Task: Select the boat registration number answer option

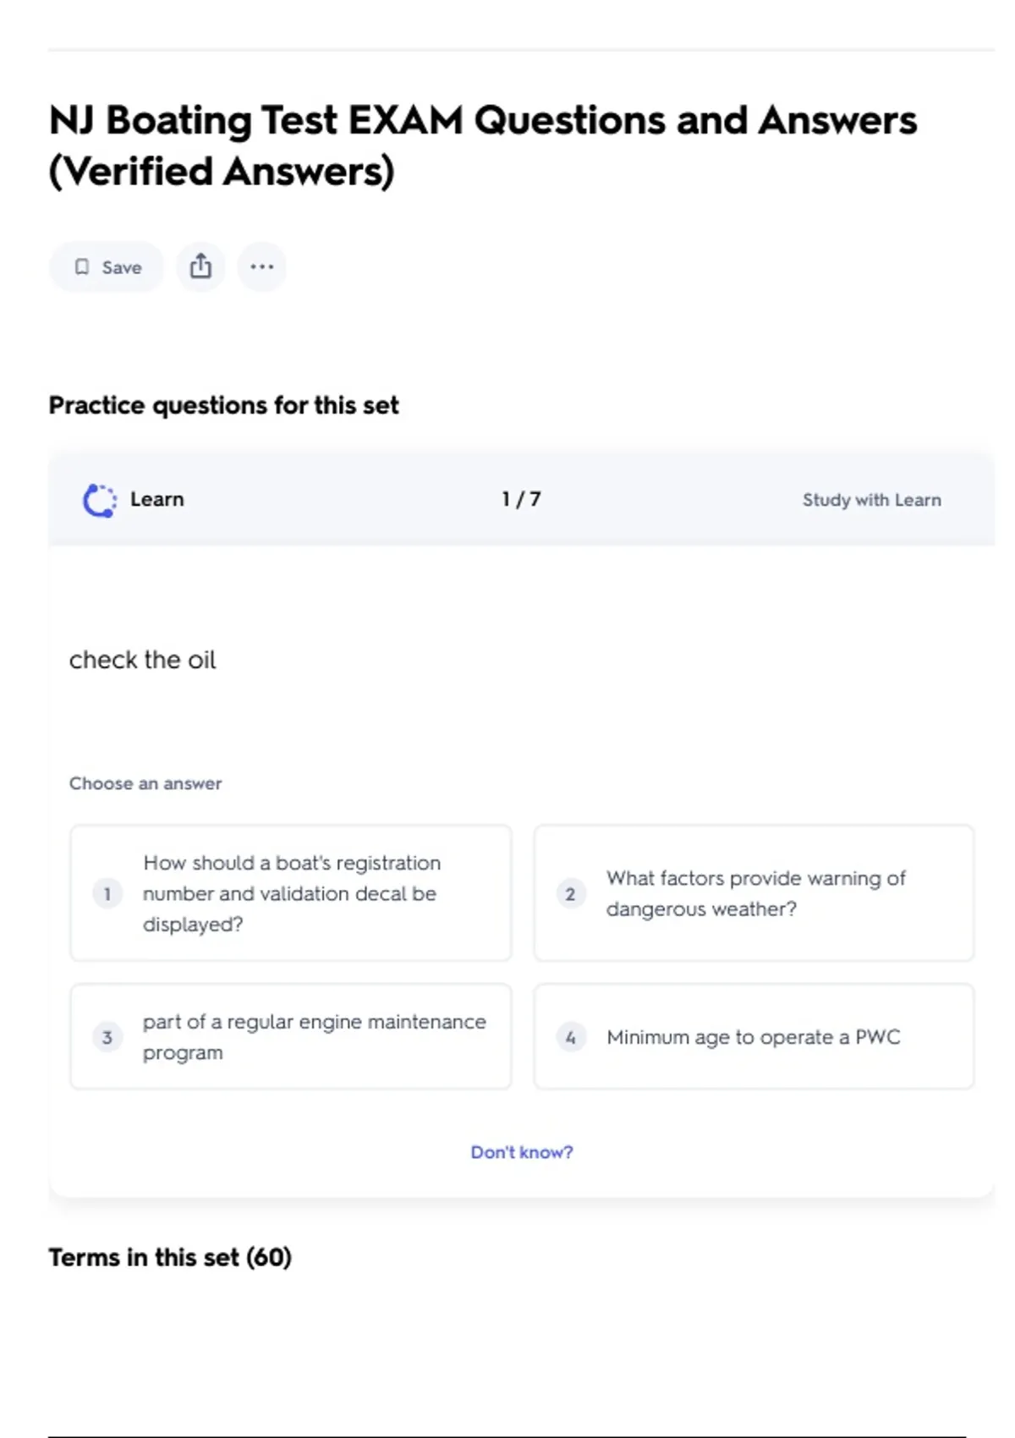Action: click(291, 893)
